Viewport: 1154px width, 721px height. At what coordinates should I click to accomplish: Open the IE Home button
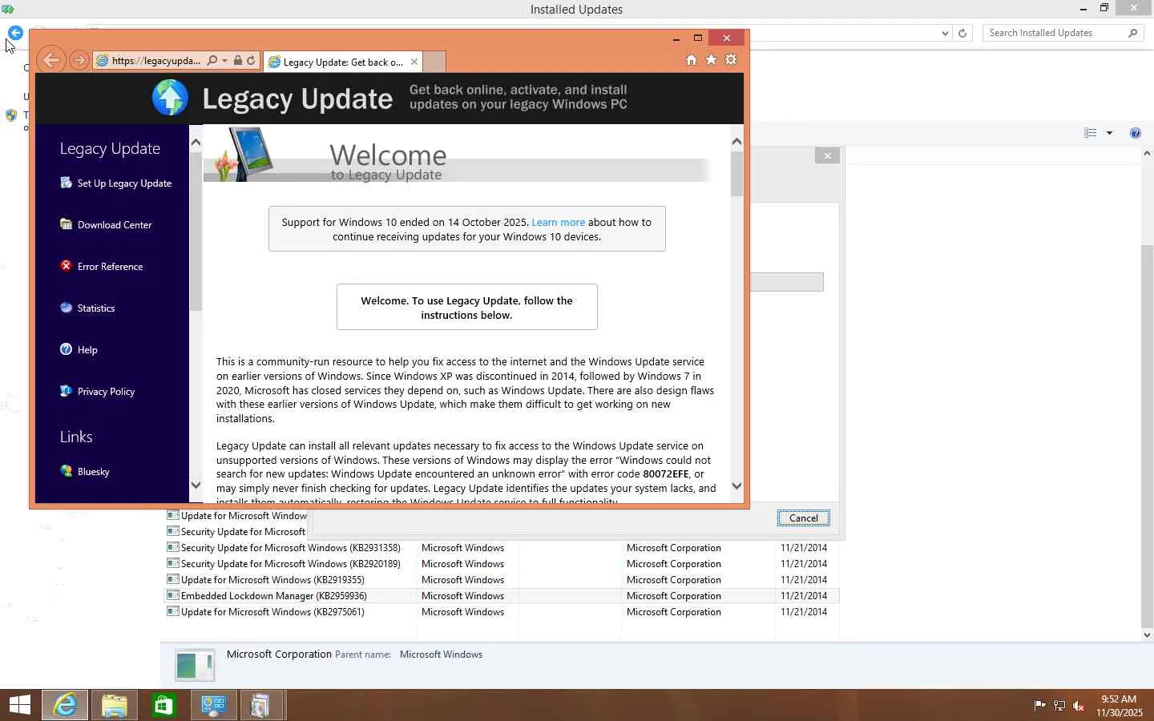pos(692,60)
